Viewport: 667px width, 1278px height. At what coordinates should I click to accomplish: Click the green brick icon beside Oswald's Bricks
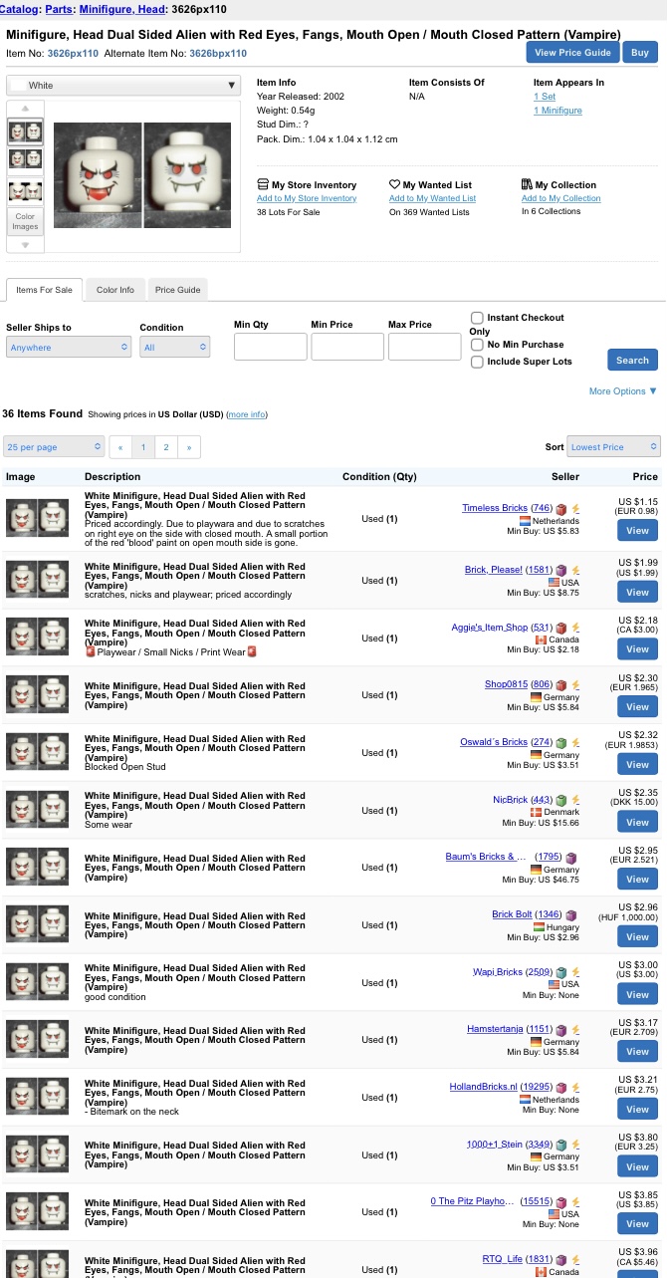click(x=561, y=743)
